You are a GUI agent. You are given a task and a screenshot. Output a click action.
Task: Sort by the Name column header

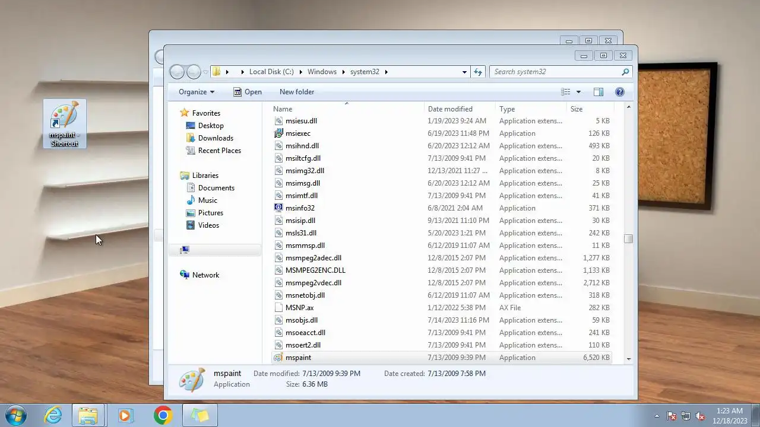(347, 109)
